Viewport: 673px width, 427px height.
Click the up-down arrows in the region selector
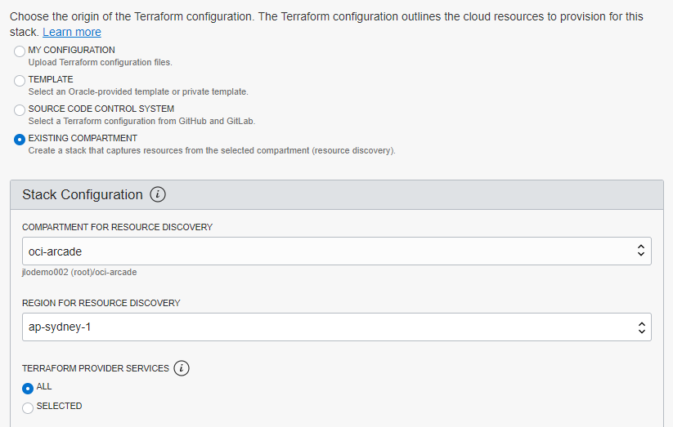pos(641,327)
